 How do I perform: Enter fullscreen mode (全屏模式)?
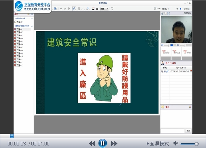(x=158, y=144)
